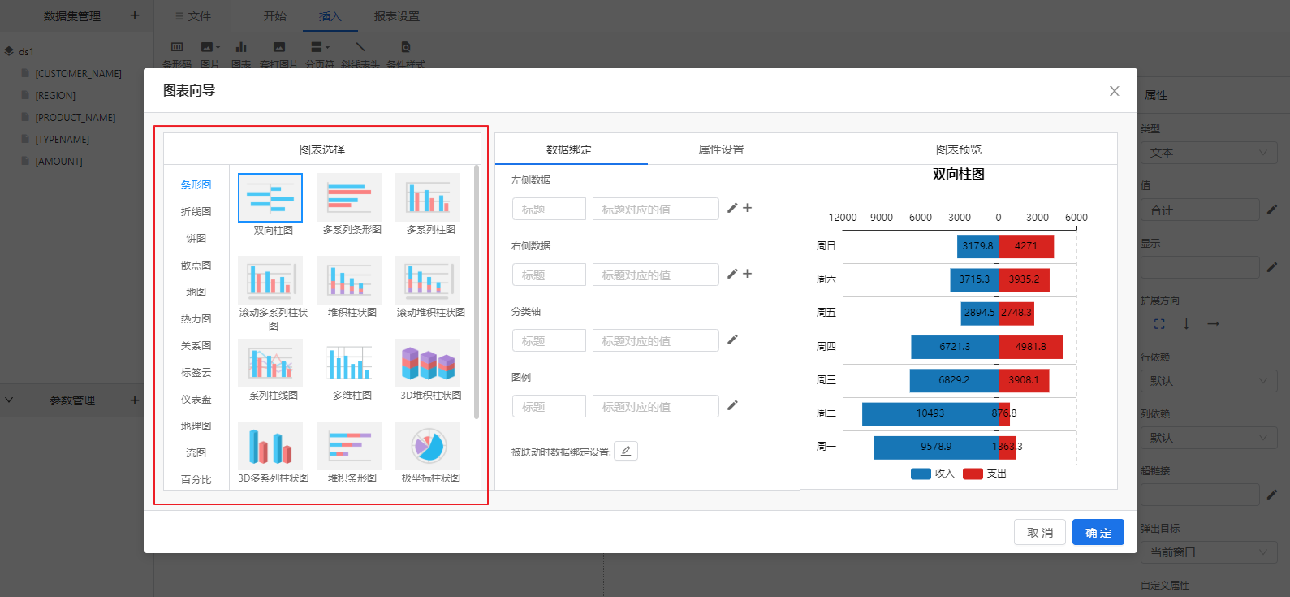Choose the 多系列条形图 chart type
Screen dimensions: 1290x597
click(x=349, y=197)
